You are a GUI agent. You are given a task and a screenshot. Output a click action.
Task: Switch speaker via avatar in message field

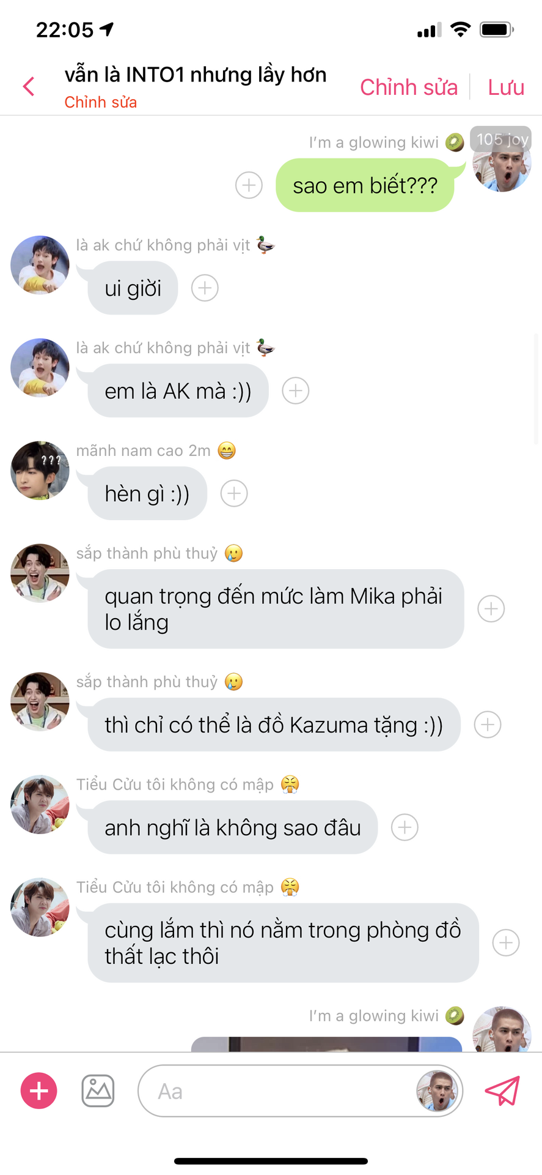tap(437, 1091)
